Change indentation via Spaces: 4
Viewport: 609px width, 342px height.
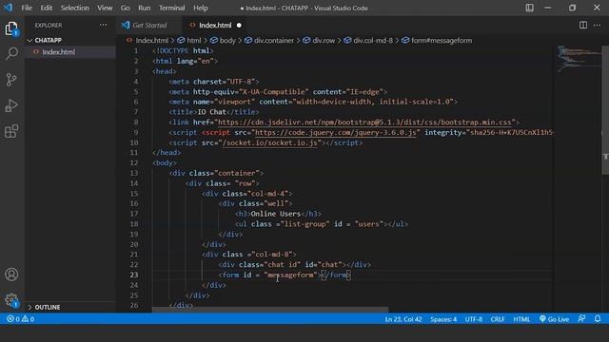pyautogui.click(x=443, y=319)
